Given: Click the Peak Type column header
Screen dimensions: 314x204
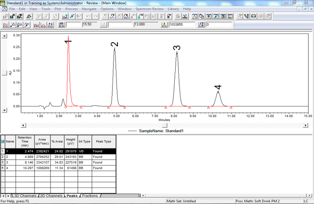Looking at the screenshot, I should 104,141.
